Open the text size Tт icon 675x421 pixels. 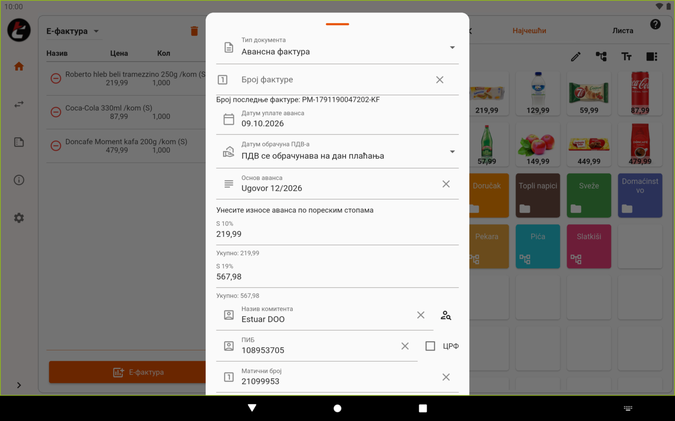626,56
